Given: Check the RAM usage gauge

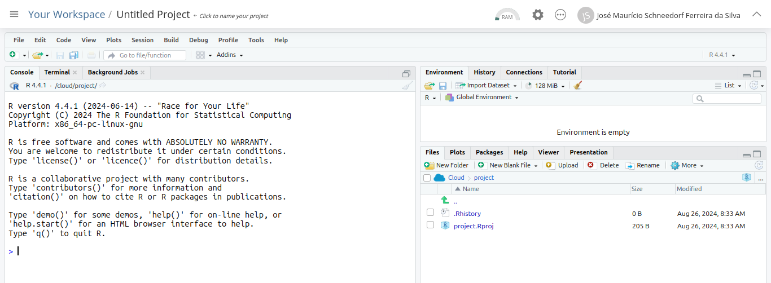Looking at the screenshot, I should point(507,15).
